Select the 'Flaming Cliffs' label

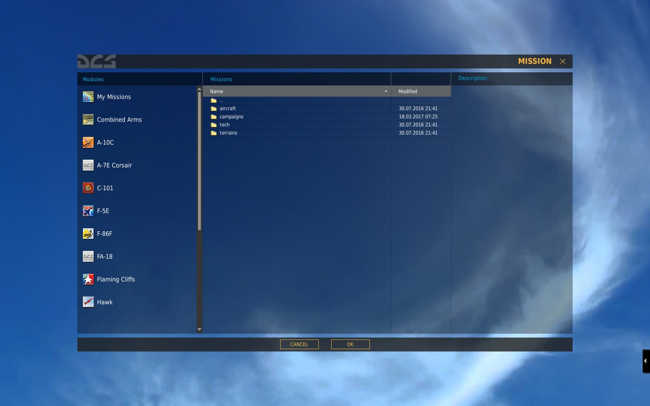116,279
